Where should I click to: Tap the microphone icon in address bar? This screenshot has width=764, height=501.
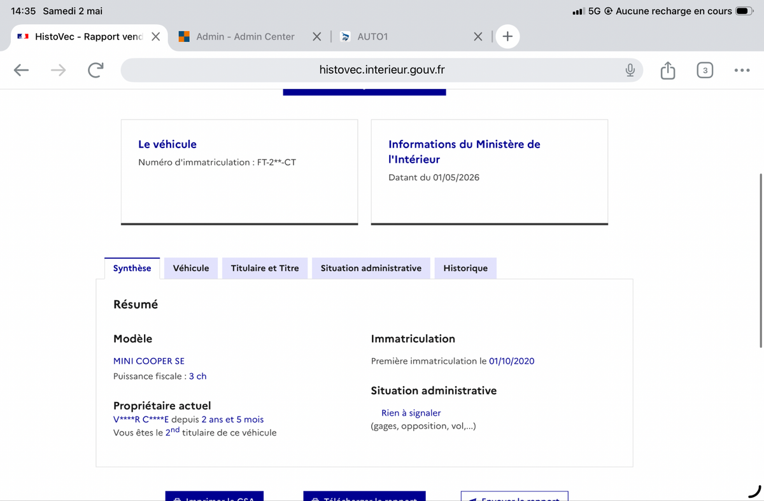click(630, 70)
